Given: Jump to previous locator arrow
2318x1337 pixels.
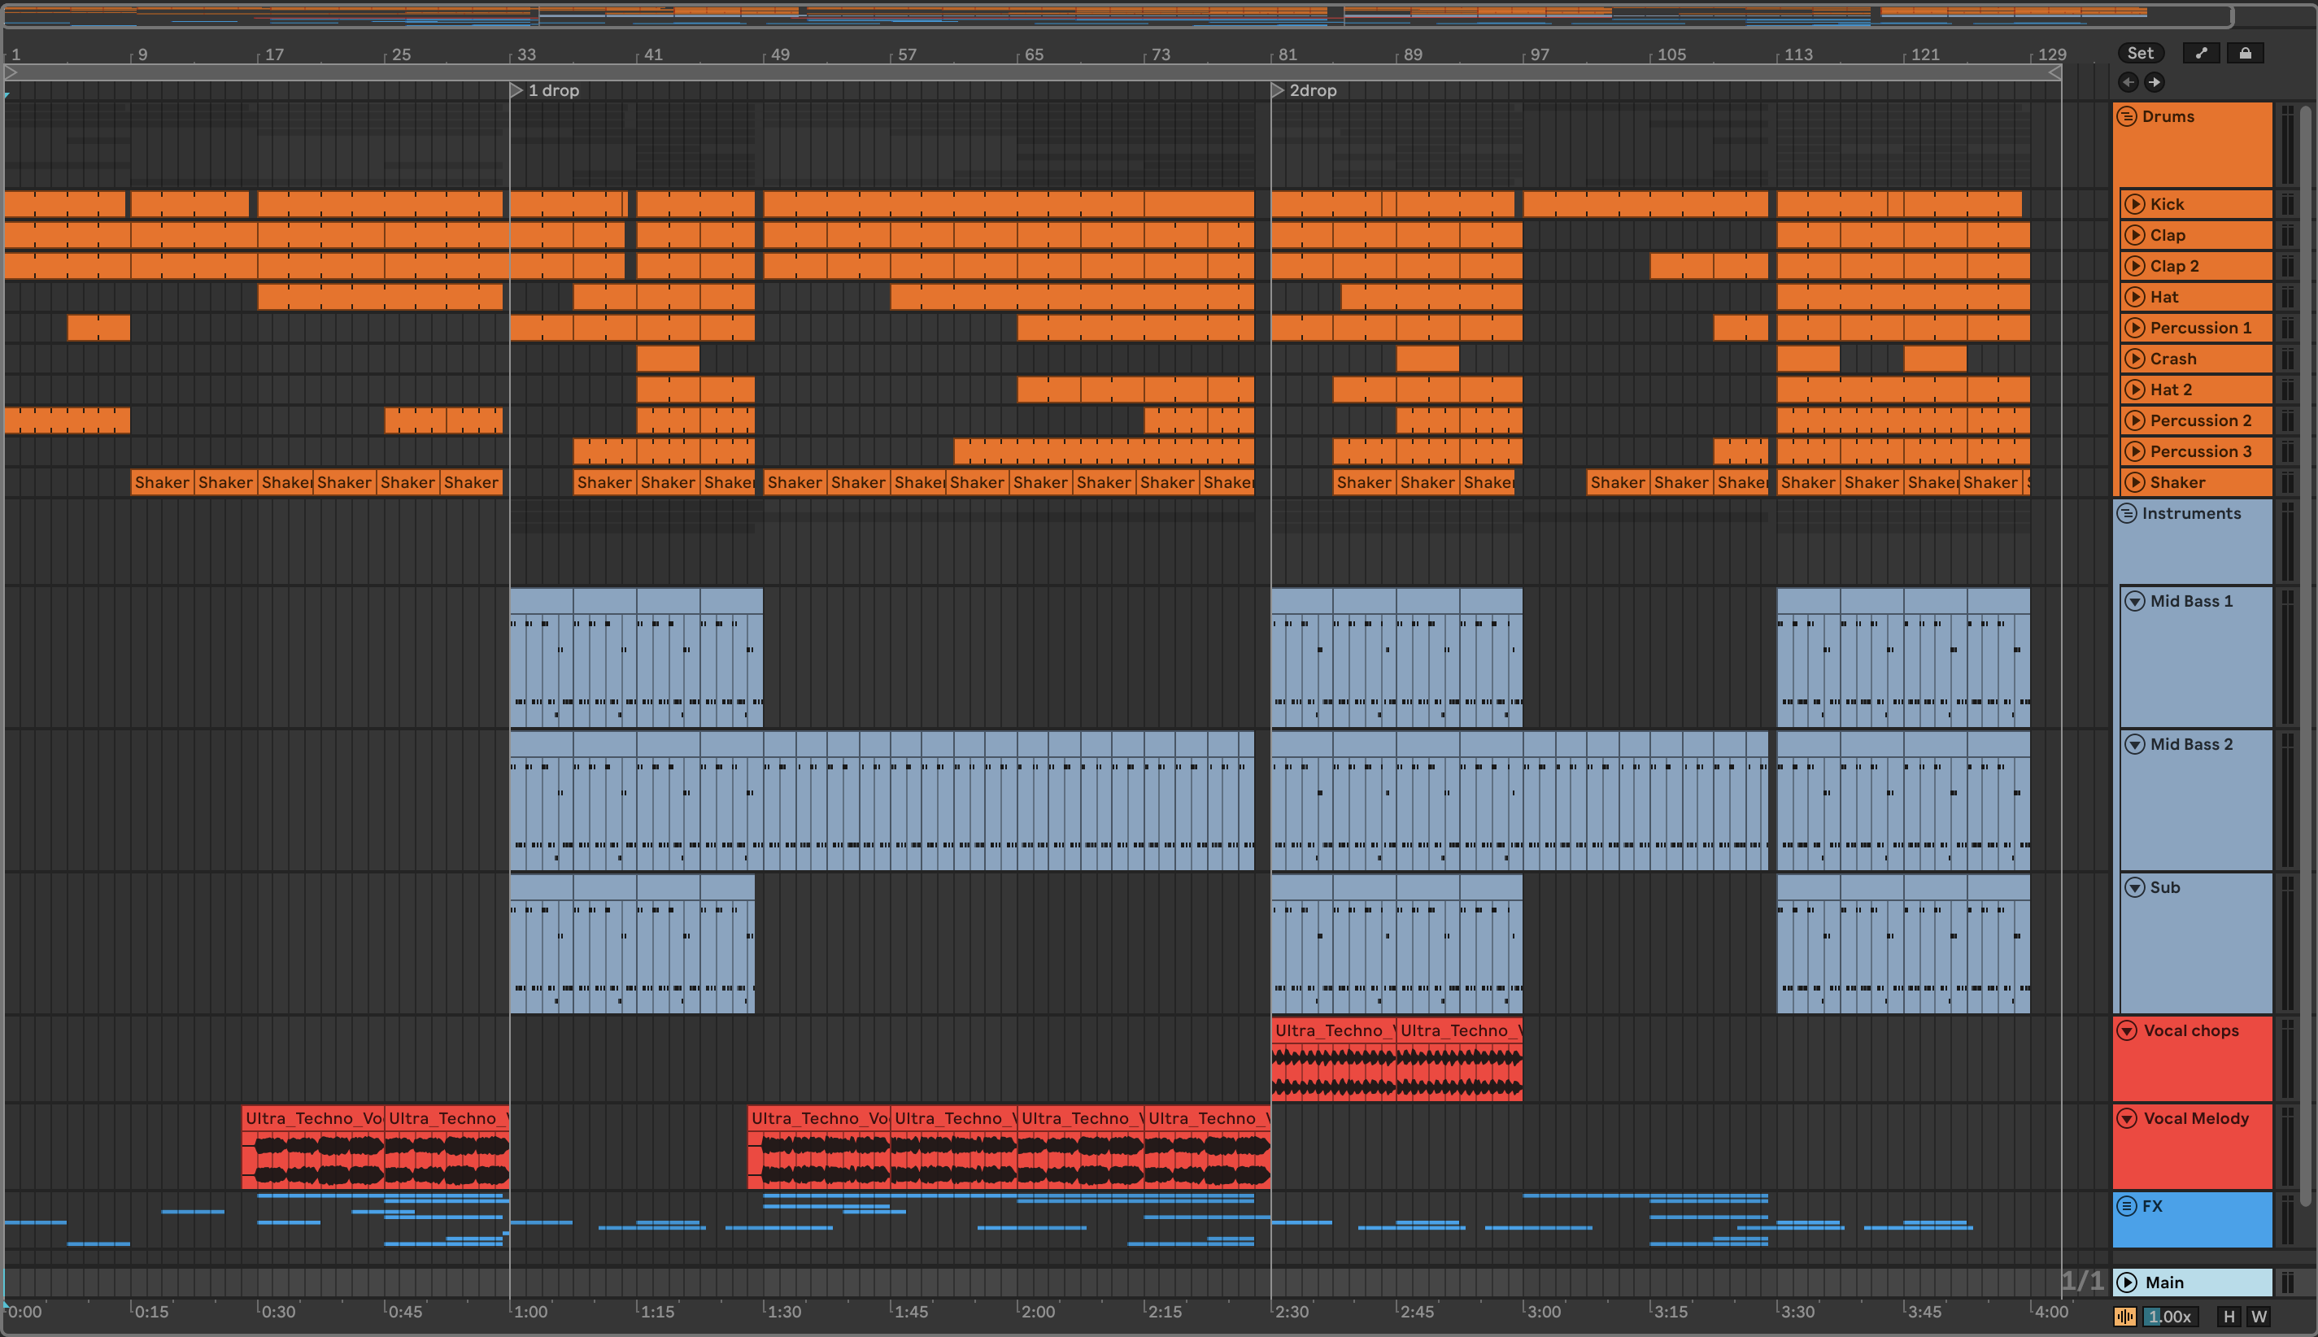Looking at the screenshot, I should (2128, 83).
